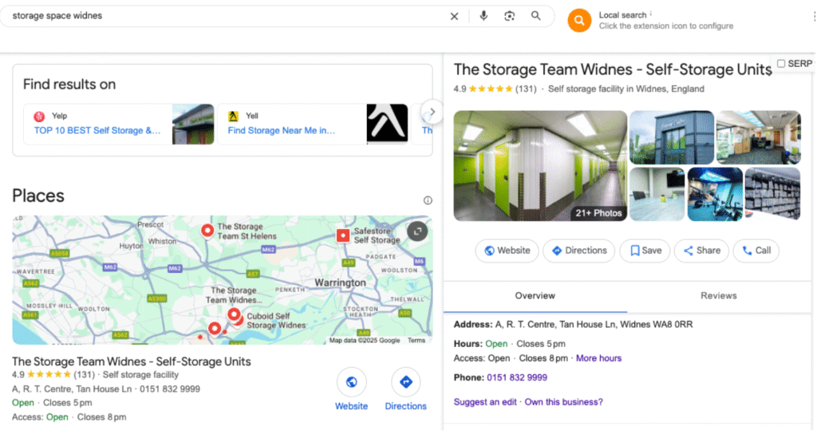Screen dimensions: 817x434
Task: Clear the search box with the X icon
Action: (454, 16)
